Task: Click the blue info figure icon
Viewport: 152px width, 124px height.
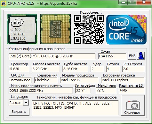Action: (x=141, y=55)
